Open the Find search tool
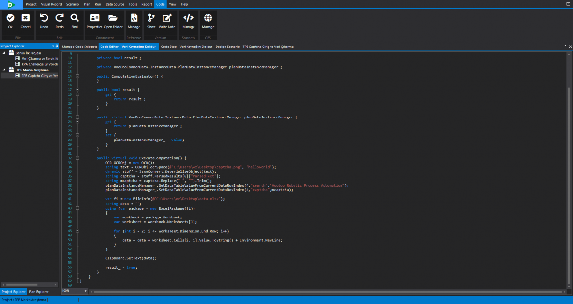 click(75, 18)
